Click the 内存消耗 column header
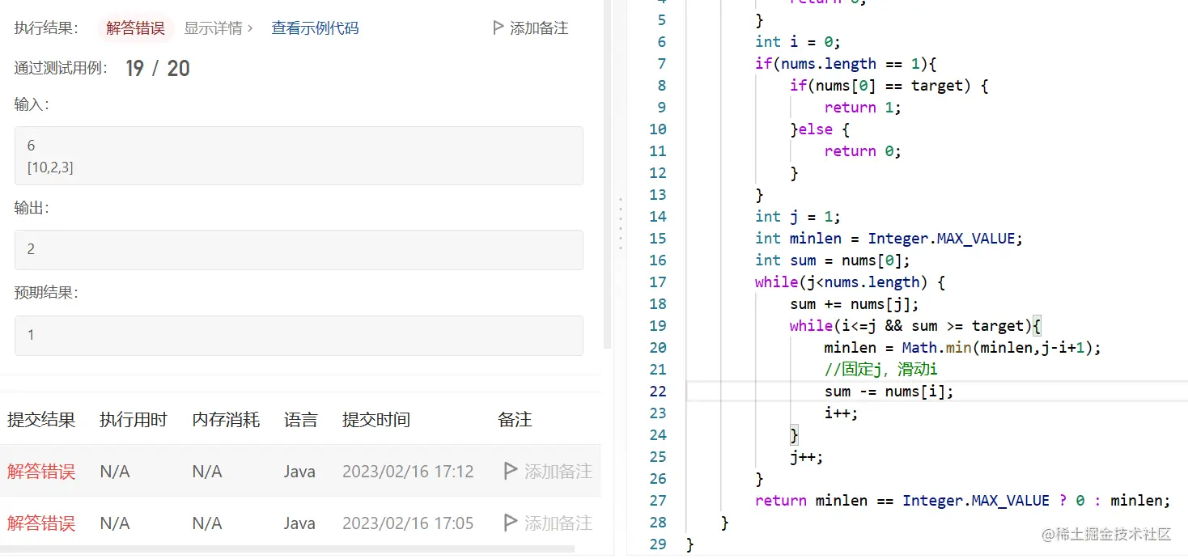The image size is (1188, 559). [x=226, y=420]
